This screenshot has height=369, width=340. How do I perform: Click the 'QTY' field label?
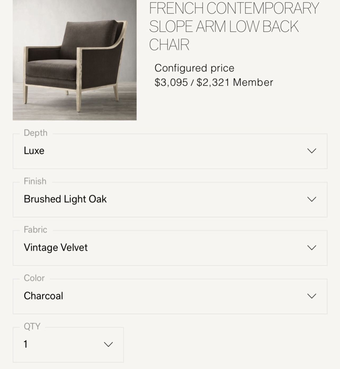click(x=32, y=326)
